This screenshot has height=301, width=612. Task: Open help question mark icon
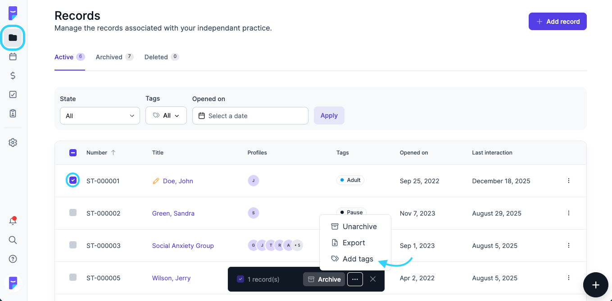[x=13, y=259]
